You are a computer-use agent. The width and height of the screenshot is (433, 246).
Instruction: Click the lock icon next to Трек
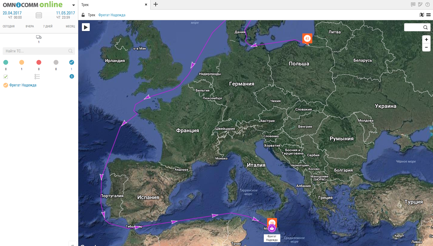tap(83, 15)
